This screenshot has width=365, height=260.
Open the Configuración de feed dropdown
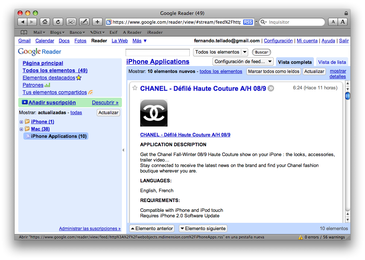coord(243,62)
